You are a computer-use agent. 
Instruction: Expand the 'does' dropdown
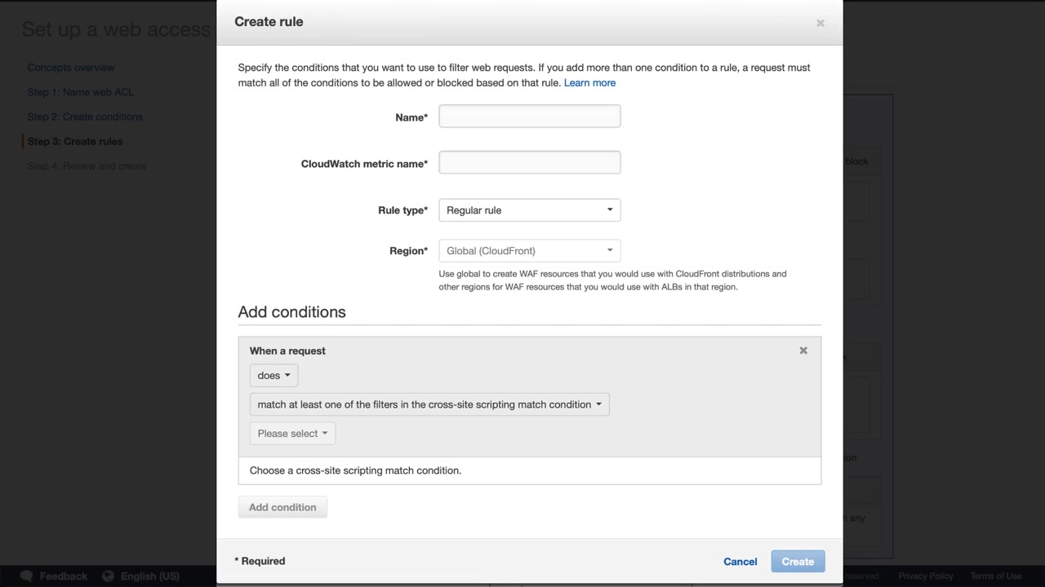pyautogui.click(x=273, y=376)
